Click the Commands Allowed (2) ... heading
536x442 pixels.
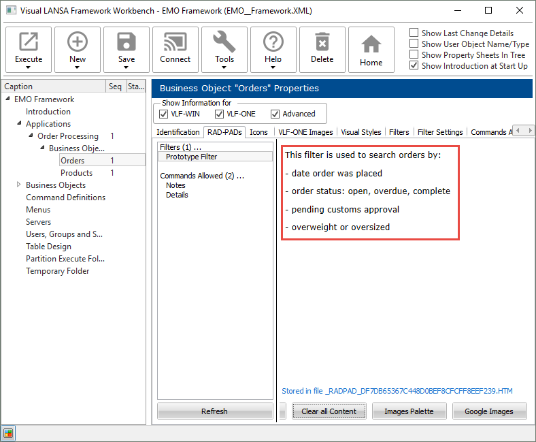click(x=203, y=176)
